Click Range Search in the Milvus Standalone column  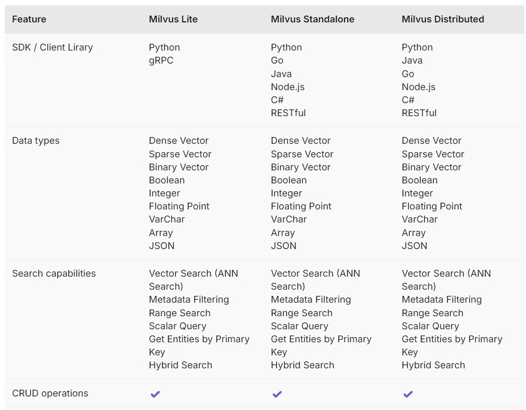pyautogui.click(x=301, y=313)
